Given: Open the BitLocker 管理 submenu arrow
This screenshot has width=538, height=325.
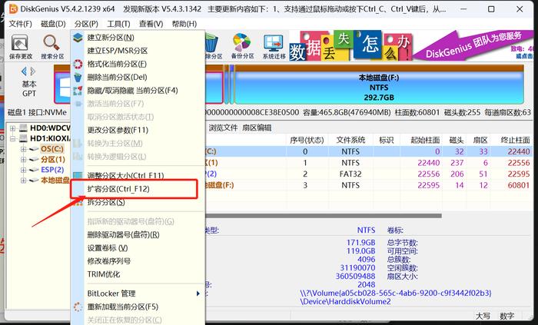Looking at the screenshot, I should point(198,293).
